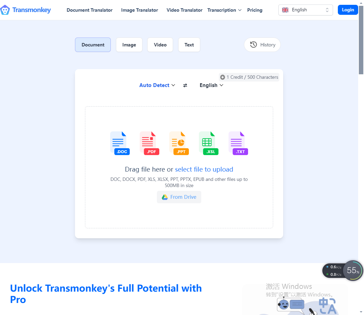
Task: Click the 1 Credit / 500 Characters badge
Action: coord(249,77)
